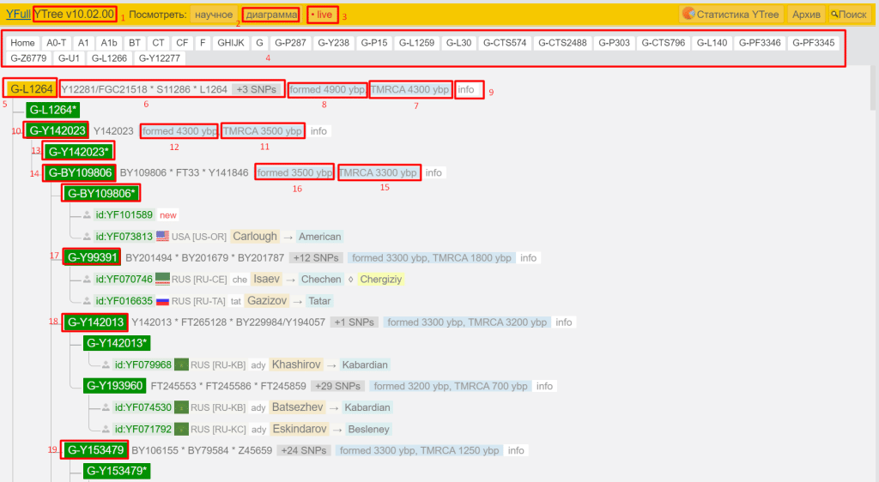Click the YFull link in header
Image resolution: width=879 pixels, height=482 pixels.
coord(17,15)
